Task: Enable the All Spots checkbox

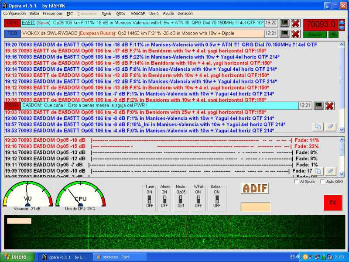Action: [x=297, y=182]
